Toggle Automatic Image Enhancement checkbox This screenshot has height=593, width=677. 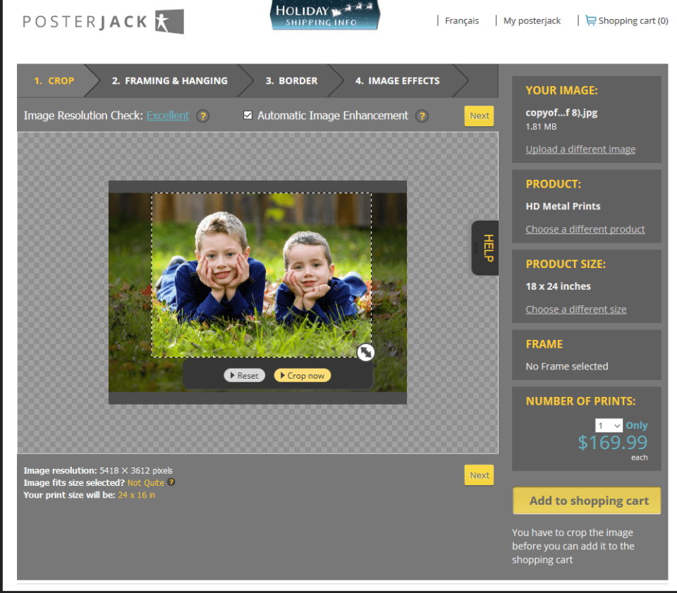[248, 116]
